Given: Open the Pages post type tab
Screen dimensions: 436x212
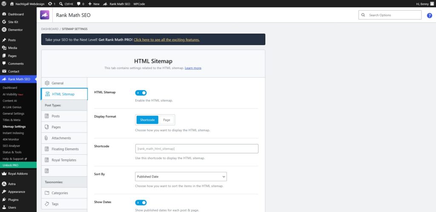Looking at the screenshot, I should point(64,127).
